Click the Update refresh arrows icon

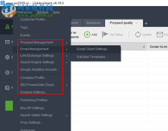pos(138,35)
